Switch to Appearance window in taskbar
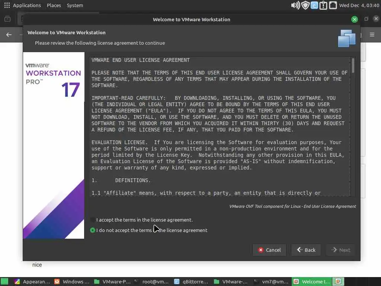Screen dimensions: 381x286 [32, 282]
